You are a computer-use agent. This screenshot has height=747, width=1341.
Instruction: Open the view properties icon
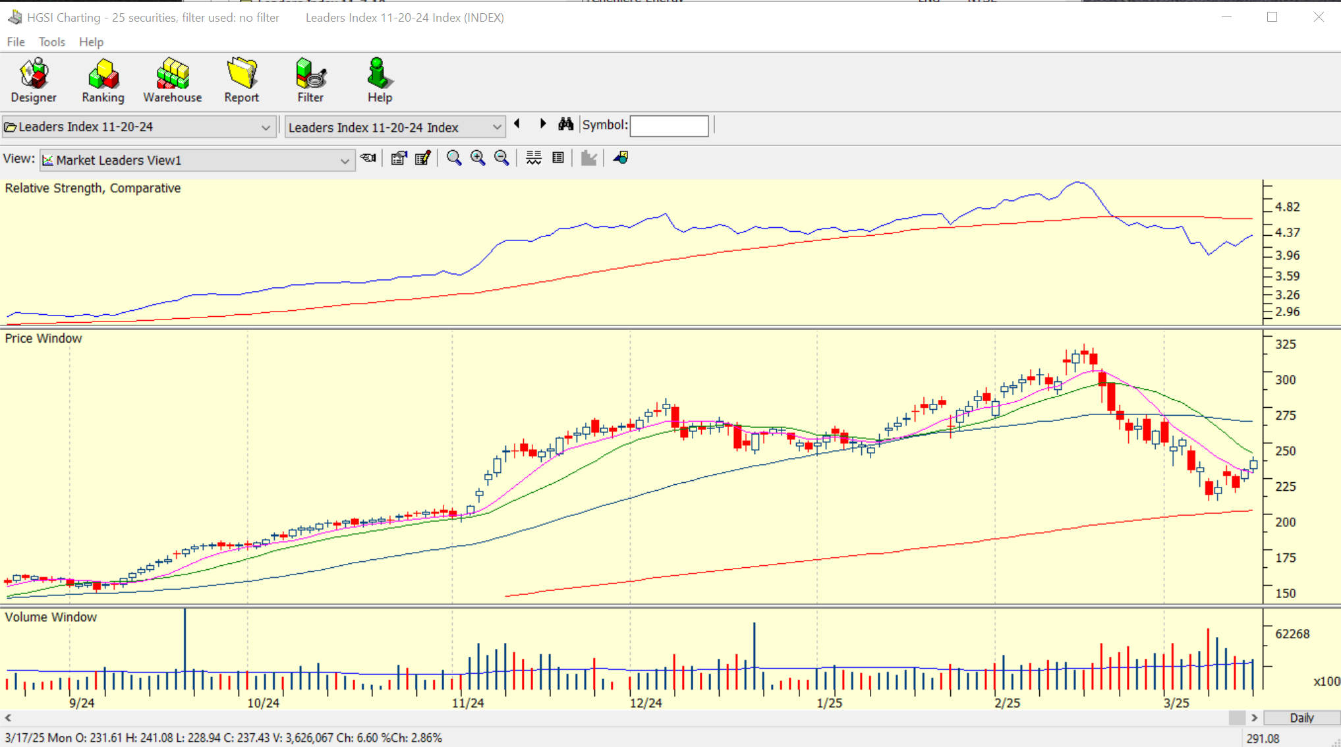[399, 158]
